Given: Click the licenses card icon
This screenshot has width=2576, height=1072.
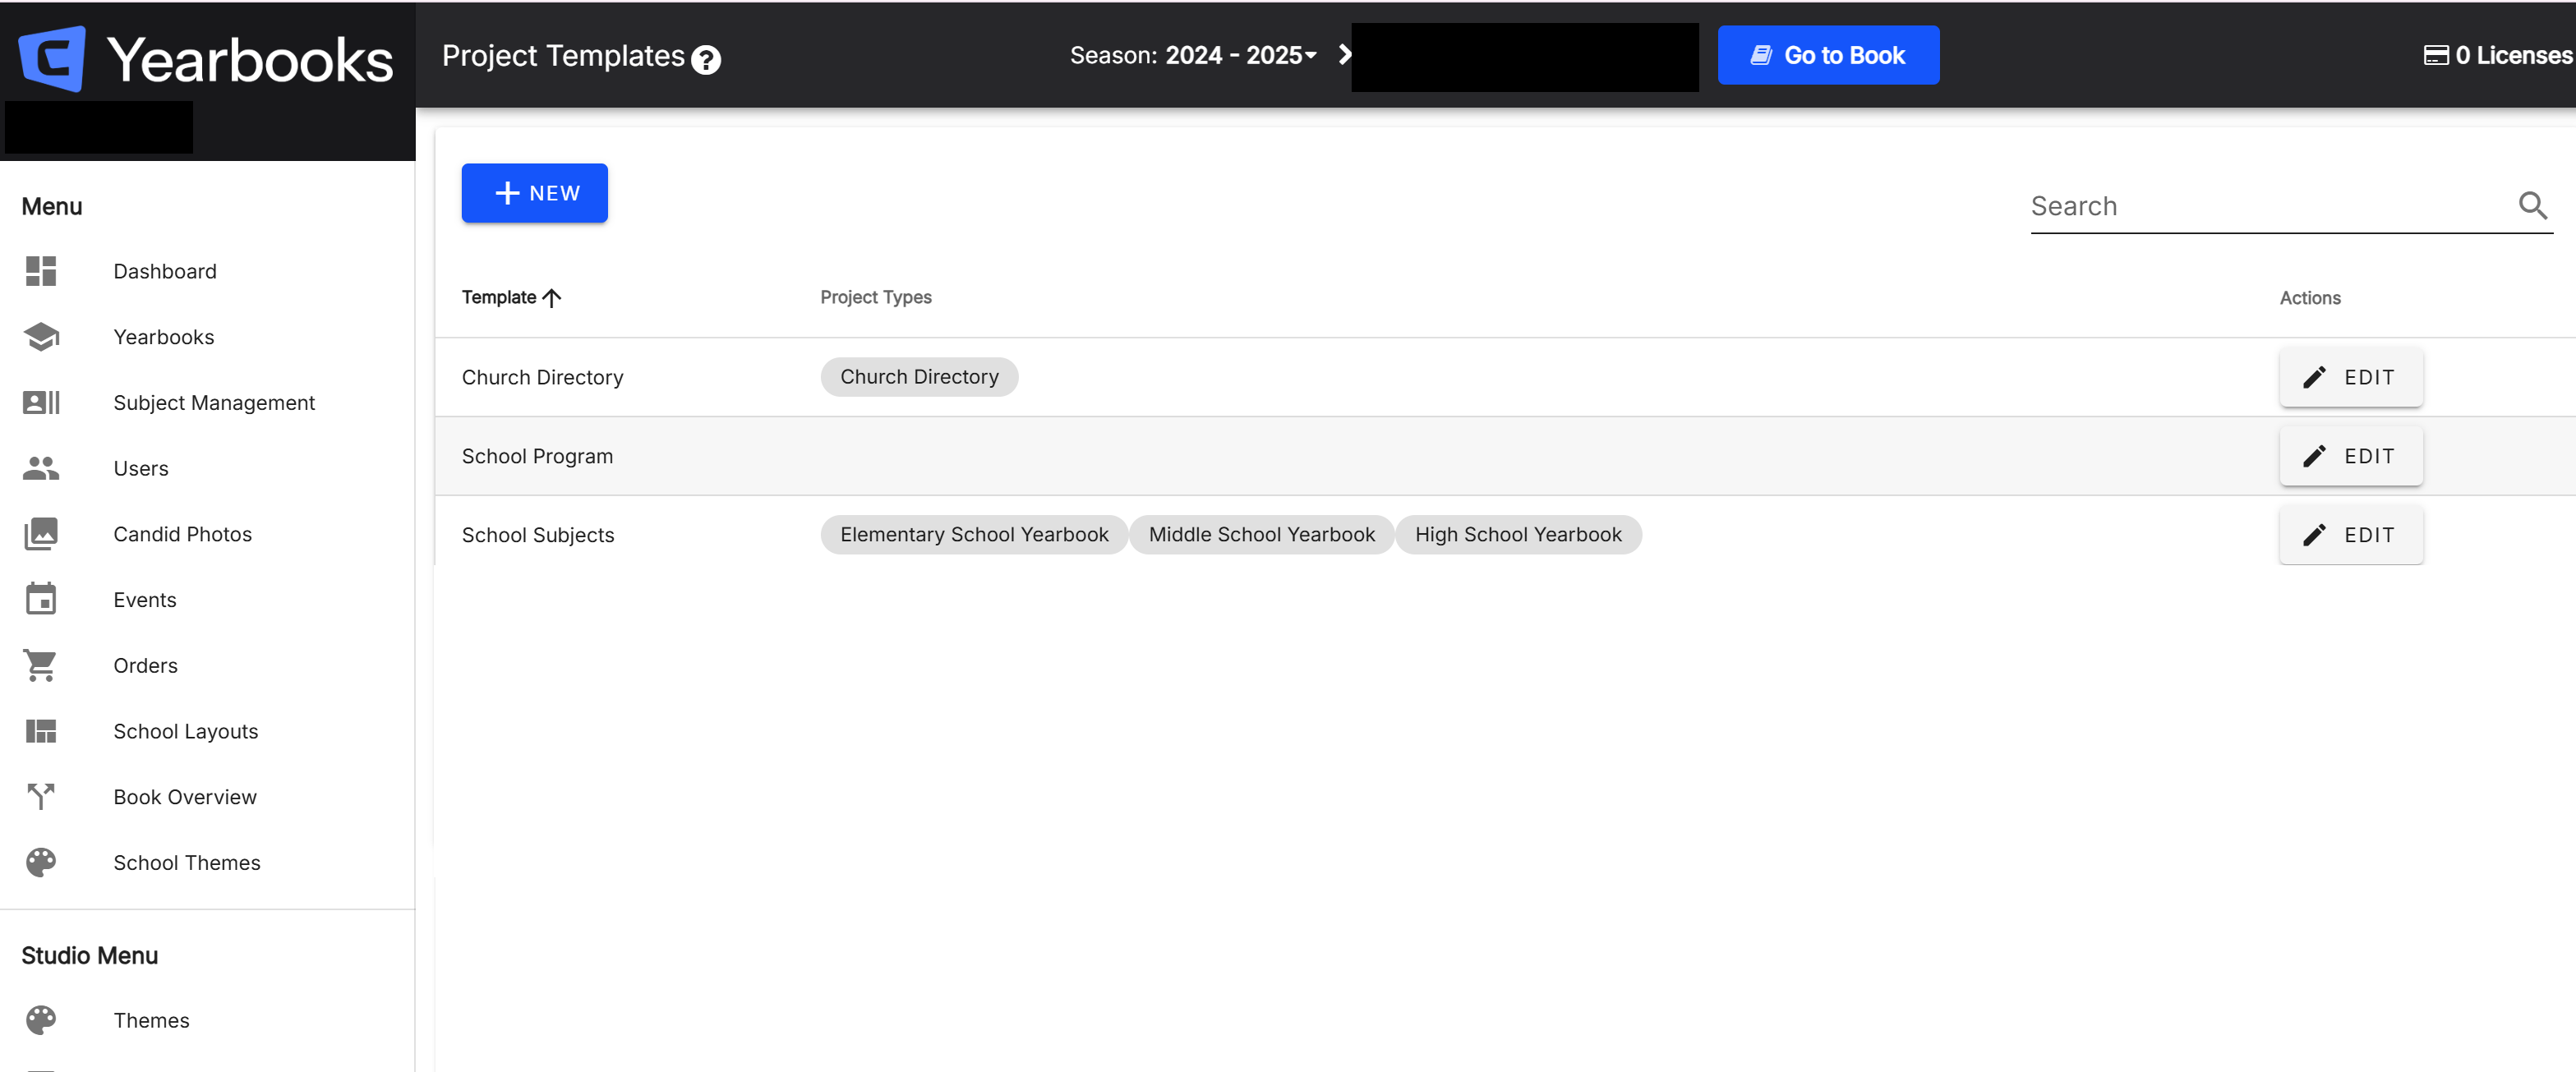Looking at the screenshot, I should coord(2436,55).
